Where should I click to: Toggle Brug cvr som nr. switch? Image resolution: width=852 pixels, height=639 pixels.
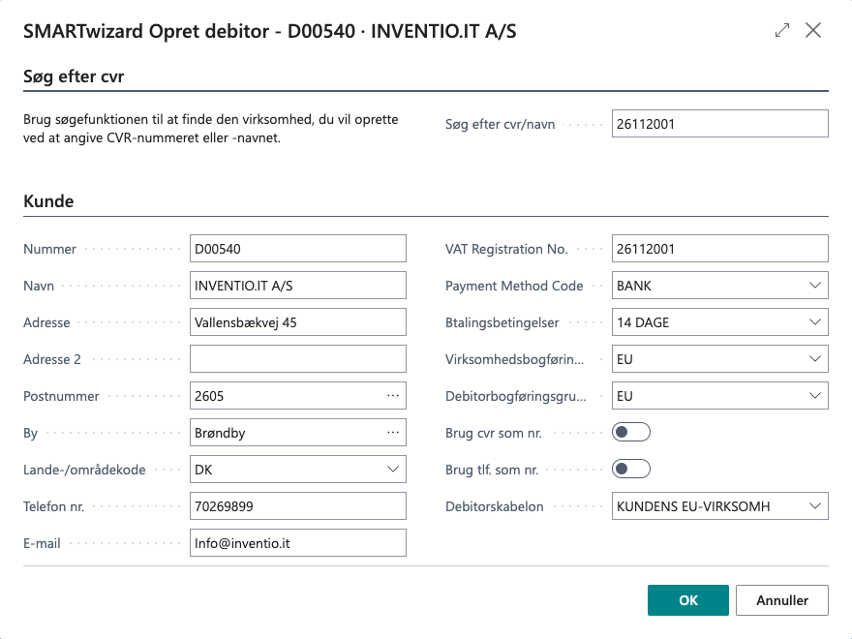[x=631, y=433]
